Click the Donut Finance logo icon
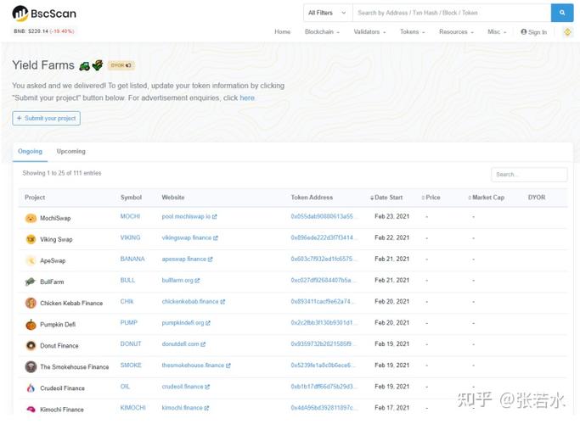 point(31,345)
